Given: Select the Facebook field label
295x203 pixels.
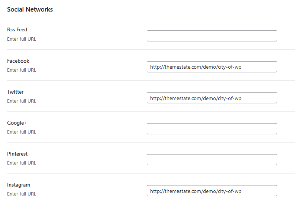Looking at the screenshot, I should click(x=18, y=61).
